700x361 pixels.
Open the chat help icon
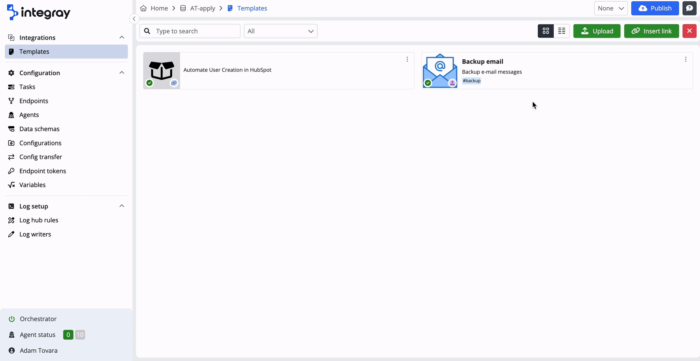pyautogui.click(x=689, y=8)
